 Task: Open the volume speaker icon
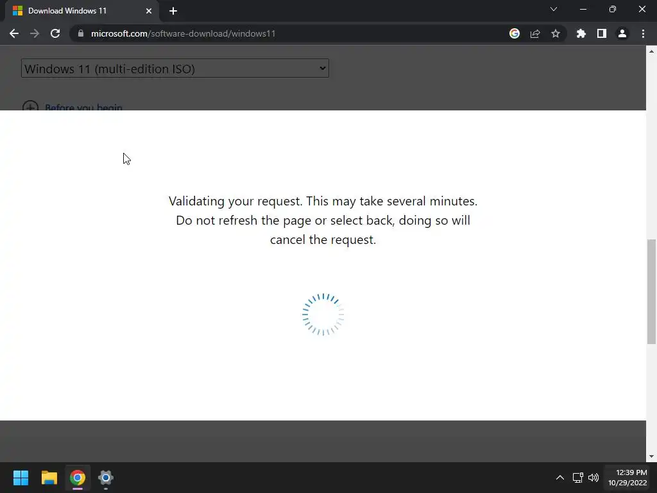pos(593,478)
